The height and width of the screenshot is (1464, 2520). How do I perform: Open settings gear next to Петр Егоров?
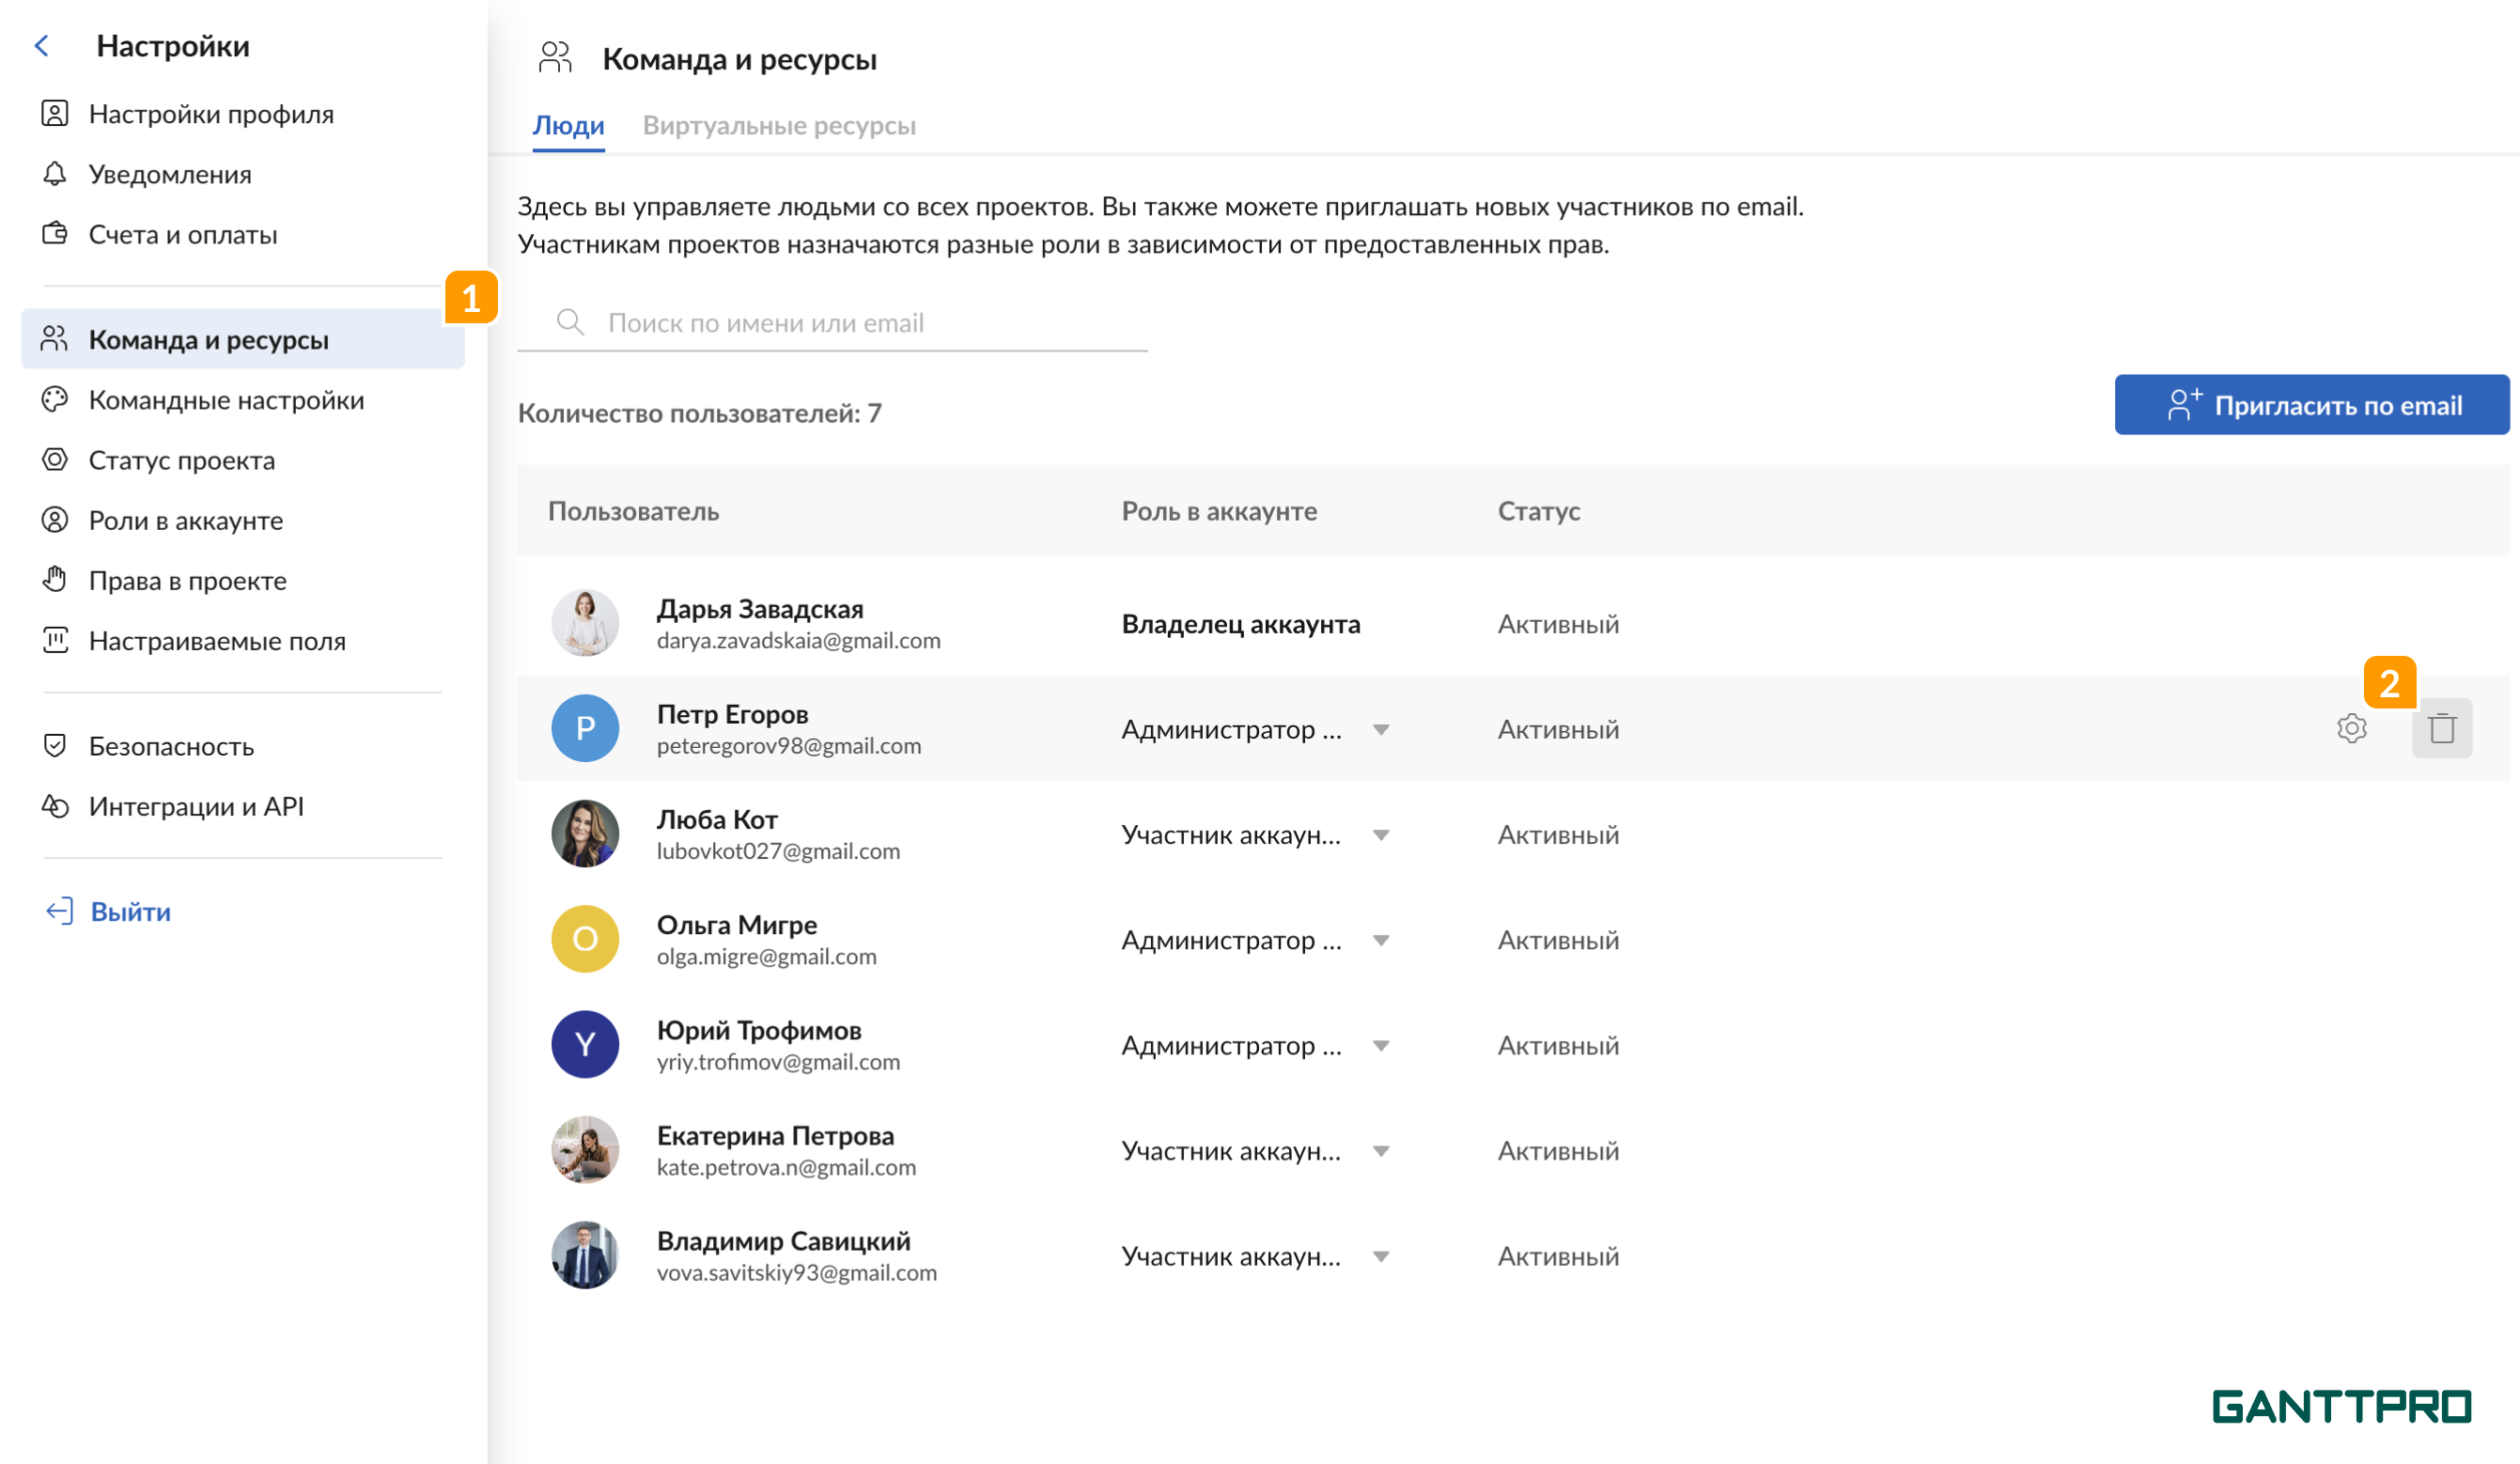click(2352, 729)
